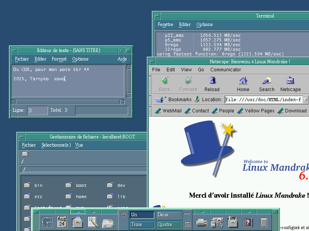Launch File Manager from the front panel
This screenshot has width=309, height=231.
pyautogui.click(x=77, y=222)
